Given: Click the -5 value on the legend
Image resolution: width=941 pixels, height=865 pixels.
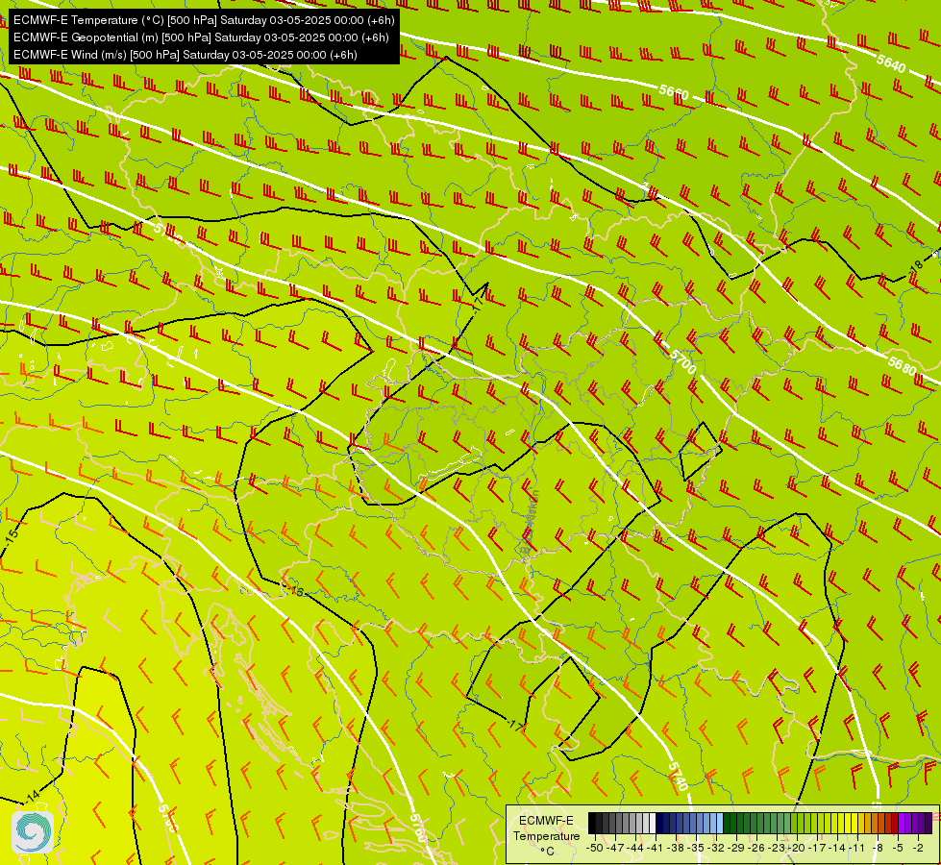Looking at the screenshot, I should 899,848.
